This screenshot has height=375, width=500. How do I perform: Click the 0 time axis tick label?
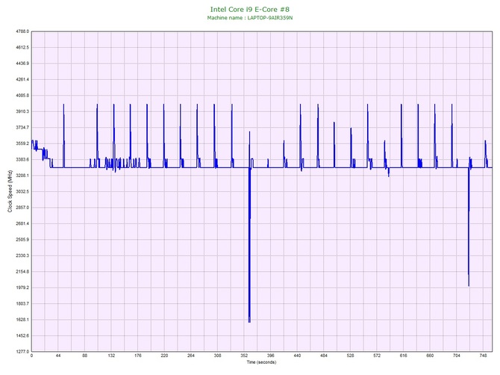tap(31, 356)
